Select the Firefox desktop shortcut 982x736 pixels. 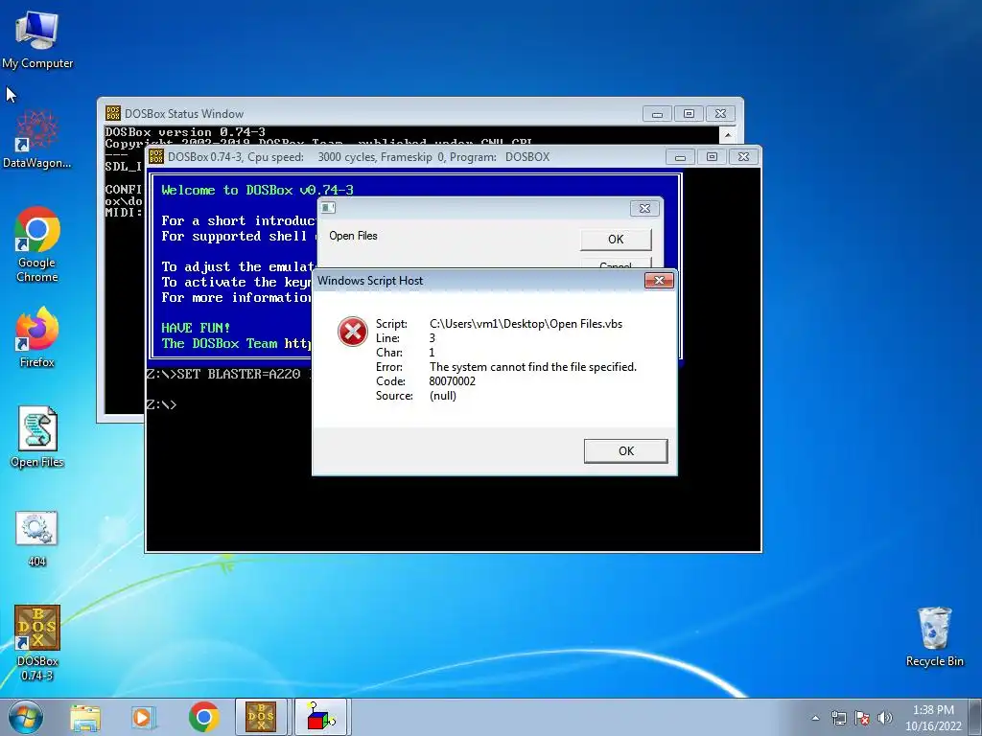(37, 336)
